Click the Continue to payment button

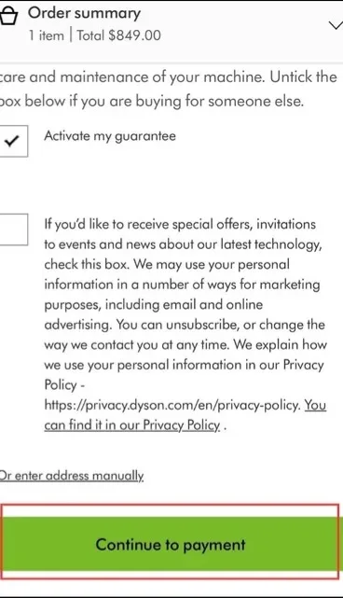(x=170, y=544)
